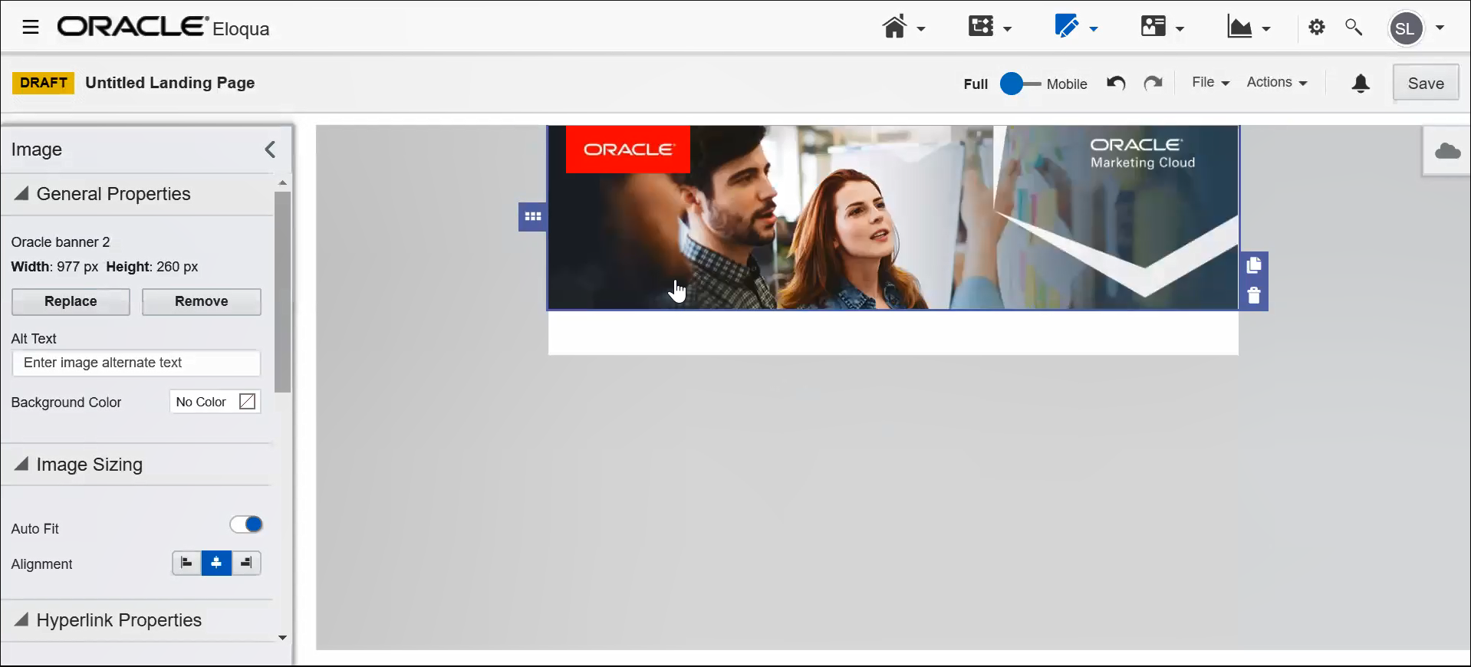Align image to the center
Image resolution: width=1471 pixels, height=667 pixels.
(x=216, y=563)
